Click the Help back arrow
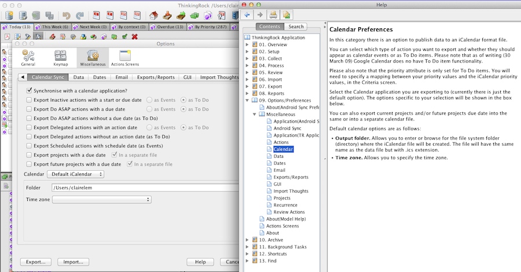 coord(248,14)
